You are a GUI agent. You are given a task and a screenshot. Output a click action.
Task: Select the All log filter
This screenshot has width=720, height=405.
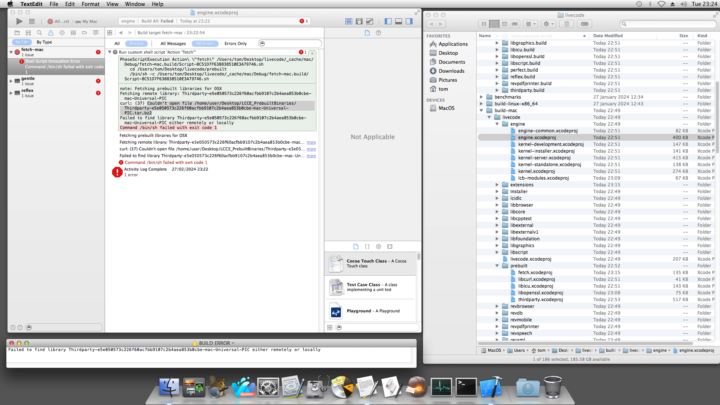point(117,43)
